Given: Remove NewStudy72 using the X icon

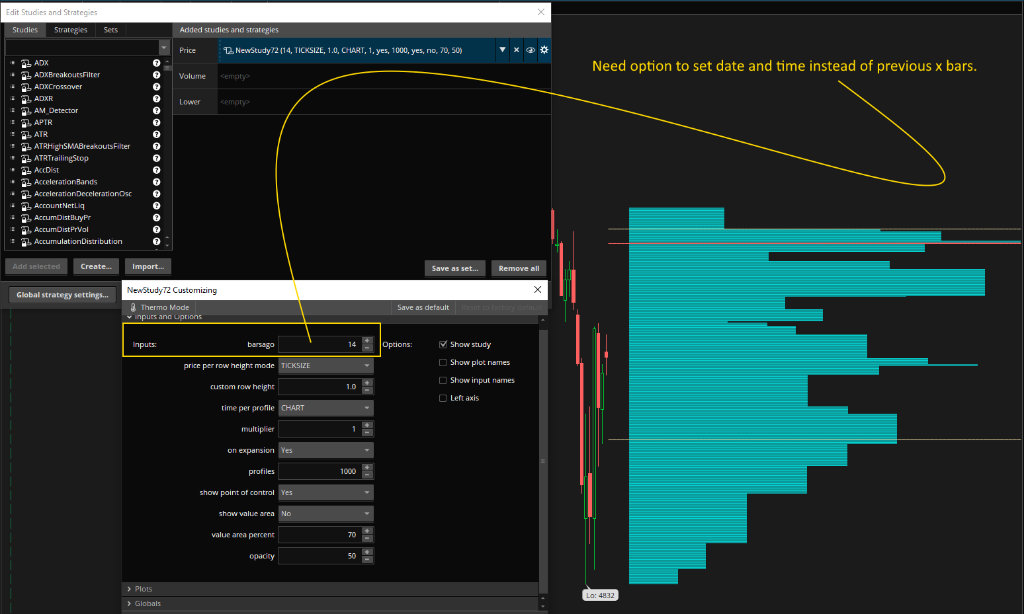Looking at the screenshot, I should coord(517,50).
